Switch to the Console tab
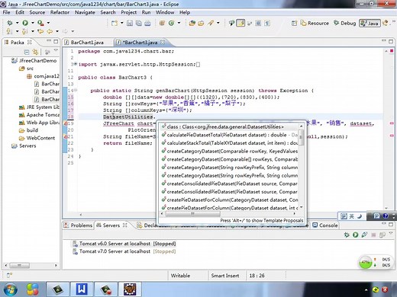 pyautogui.click(x=325, y=225)
